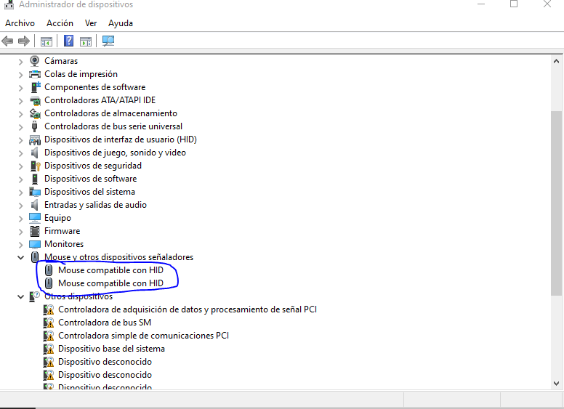Viewport: 564px width, 409px height.
Task: Select Dispositivos del sistema label
Action: coord(89,192)
